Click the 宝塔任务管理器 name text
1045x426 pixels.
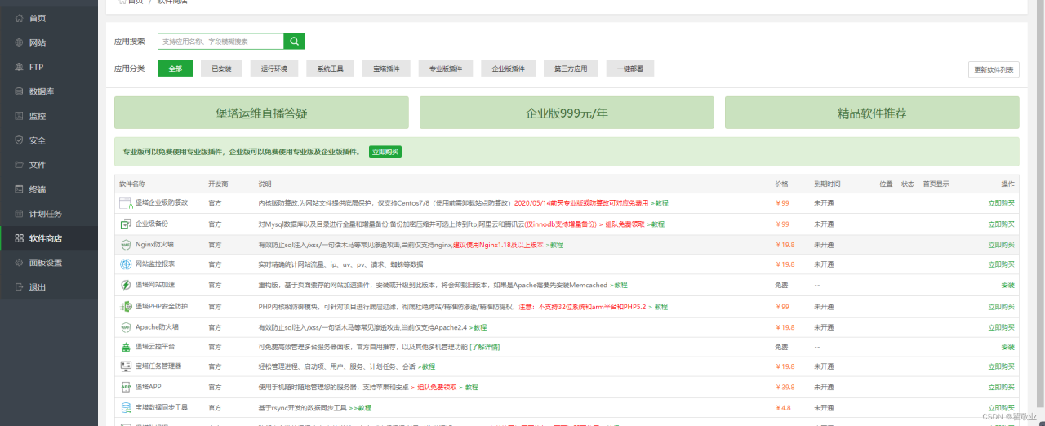[x=158, y=366]
